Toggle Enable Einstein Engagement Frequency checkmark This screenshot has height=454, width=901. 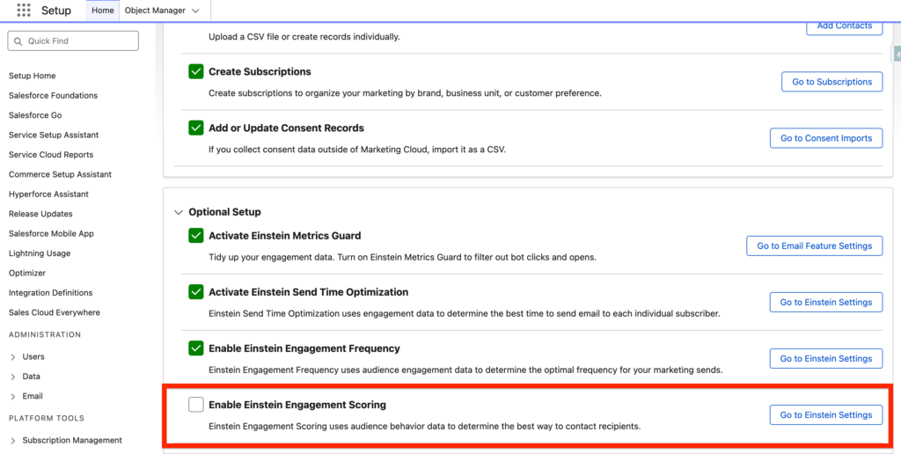point(196,348)
